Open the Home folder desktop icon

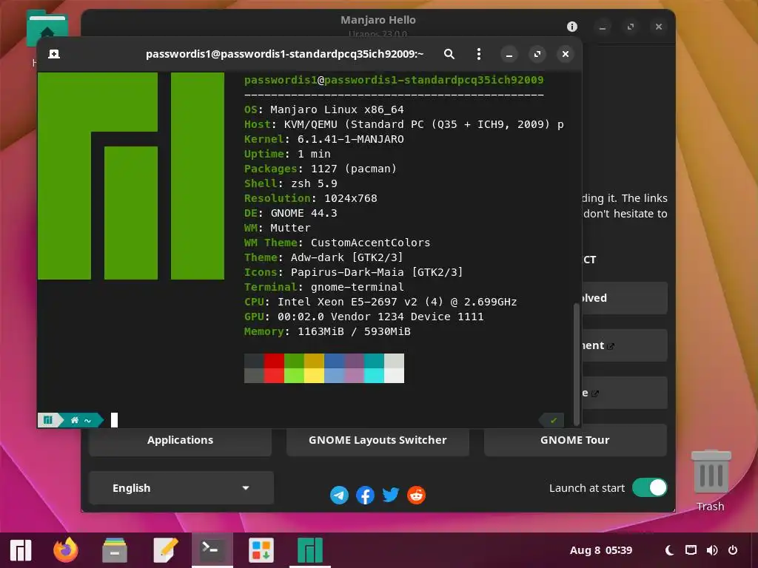pyautogui.click(x=47, y=29)
